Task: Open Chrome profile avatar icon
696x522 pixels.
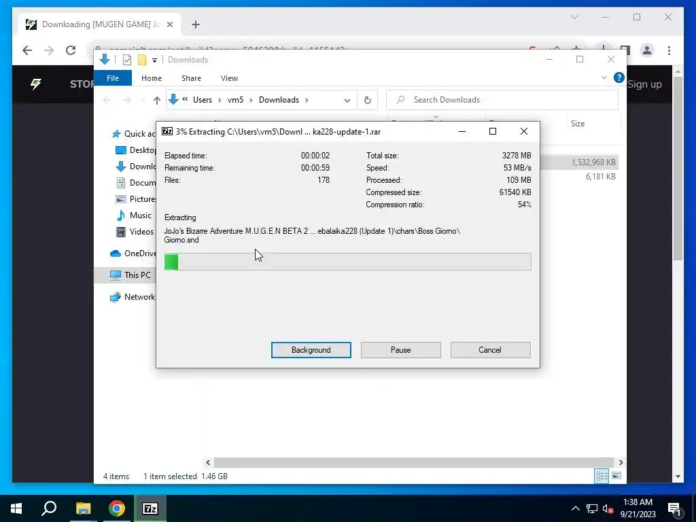Action: (x=647, y=50)
